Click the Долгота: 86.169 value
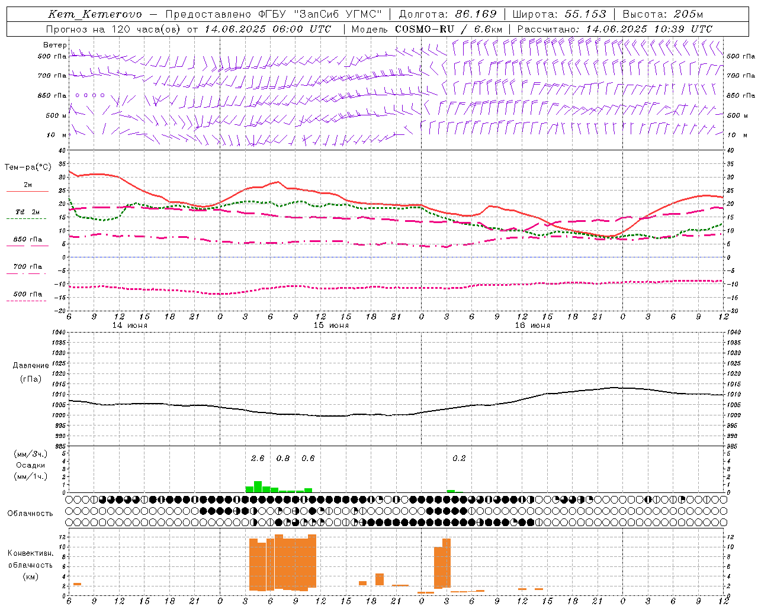Viewport: 758px width, 606px height. coord(448,14)
